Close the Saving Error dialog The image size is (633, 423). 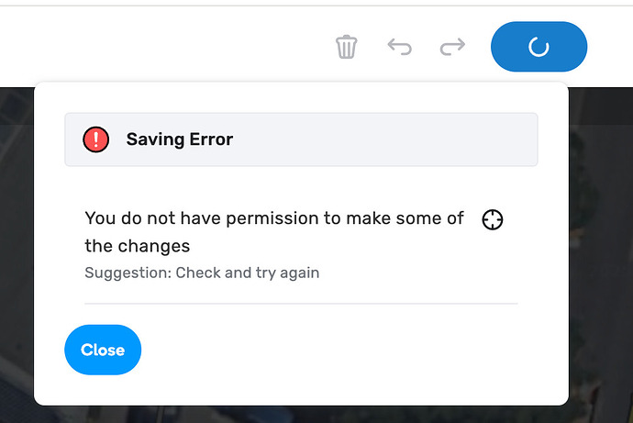[x=103, y=350]
